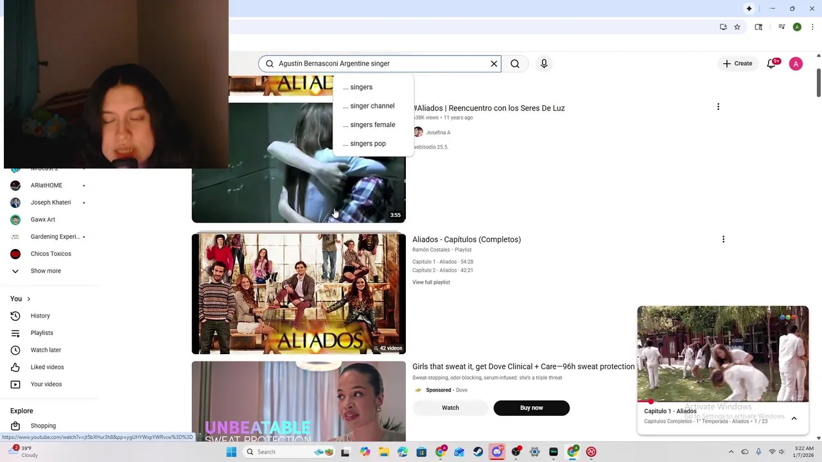Click the Aliados 42 videos playlist thumbnail
Viewport: 822px width, 462px height.
(x=299, y=294)
